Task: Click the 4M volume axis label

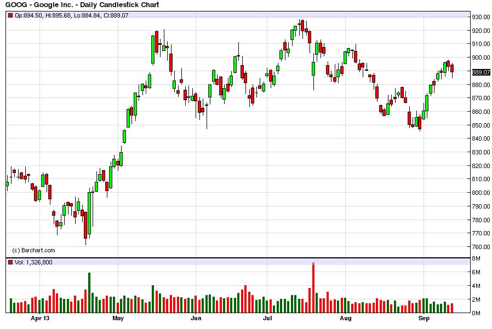Action: [x=476, y=286]
